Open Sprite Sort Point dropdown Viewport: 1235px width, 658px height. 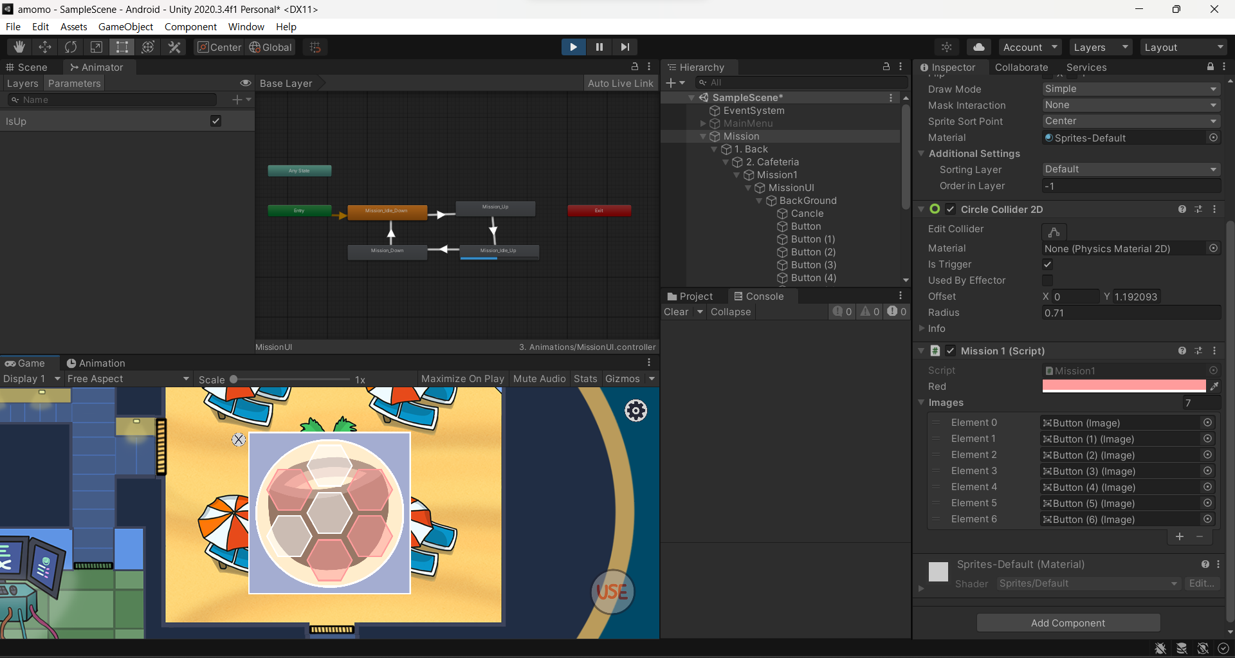1131,121
